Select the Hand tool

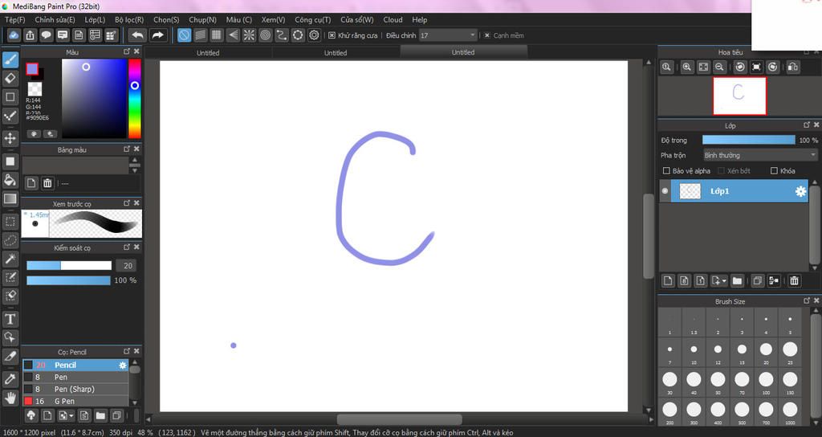10,398
